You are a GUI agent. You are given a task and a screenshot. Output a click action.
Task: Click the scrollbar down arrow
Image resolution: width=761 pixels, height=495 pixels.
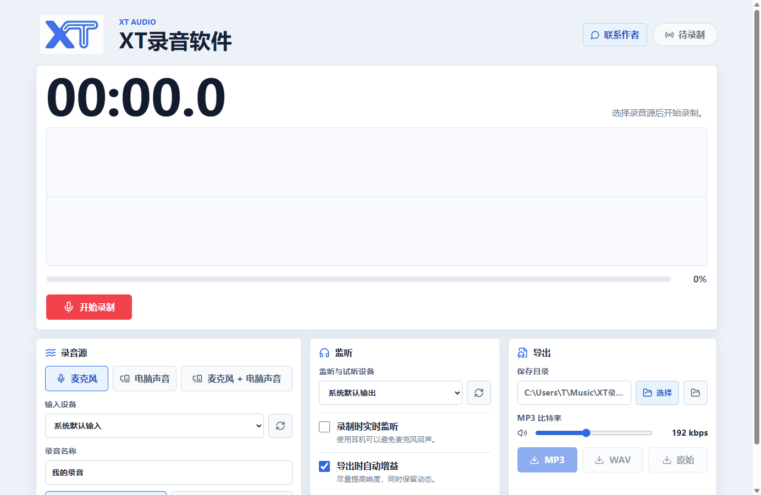coord(757,490)
